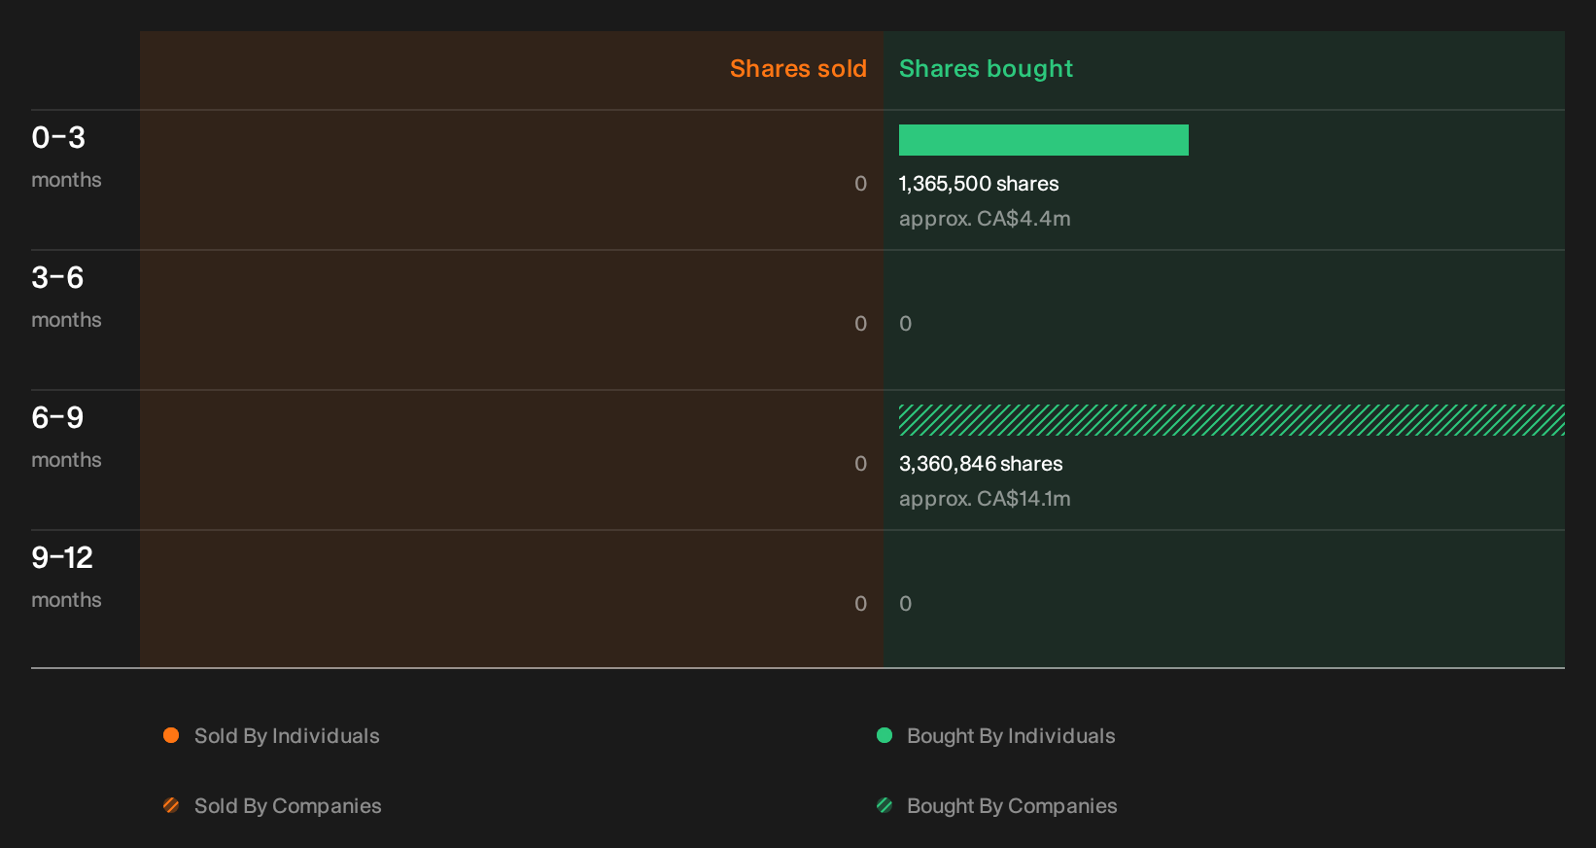Select the Sold By Companies legend label

[288, 806]
